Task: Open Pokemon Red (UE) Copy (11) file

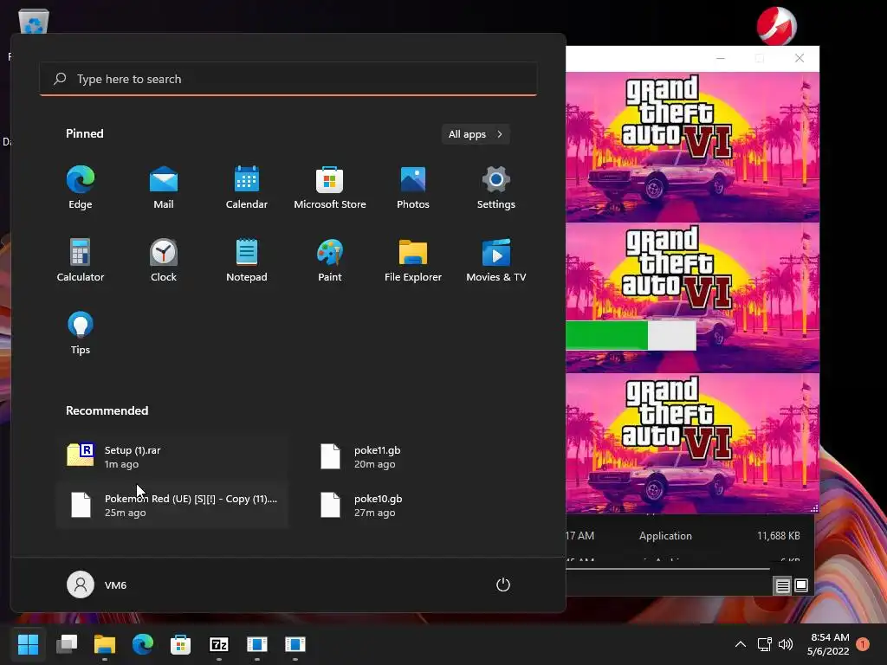Action: coord(172,505)
